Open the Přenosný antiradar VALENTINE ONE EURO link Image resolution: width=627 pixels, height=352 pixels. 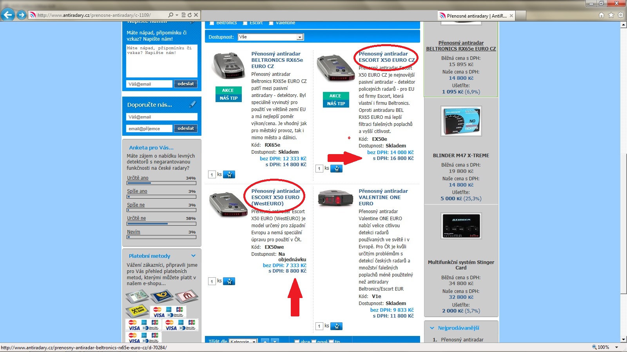[383, 197]
